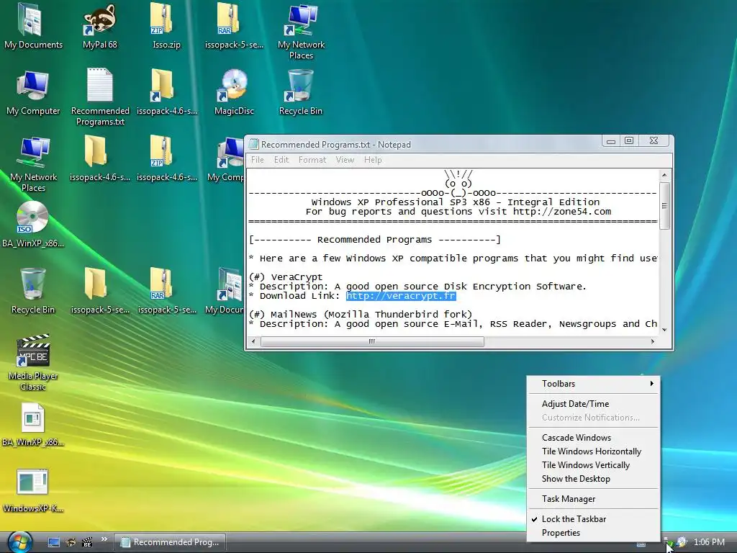Viewport: 737px width, 553px height.
Task: Click Notepad horizontal scroll left arrow
Action: click(253, 341)
